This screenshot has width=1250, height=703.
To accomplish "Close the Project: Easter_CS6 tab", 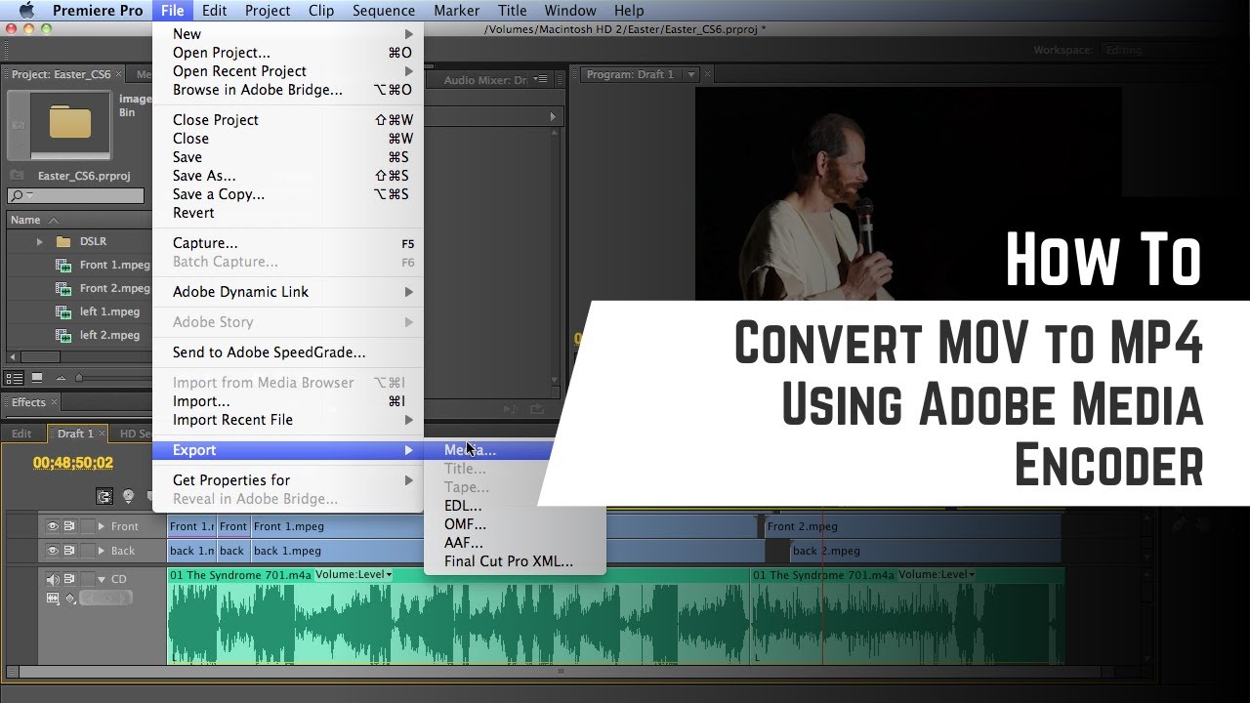I will click(119, 74).
